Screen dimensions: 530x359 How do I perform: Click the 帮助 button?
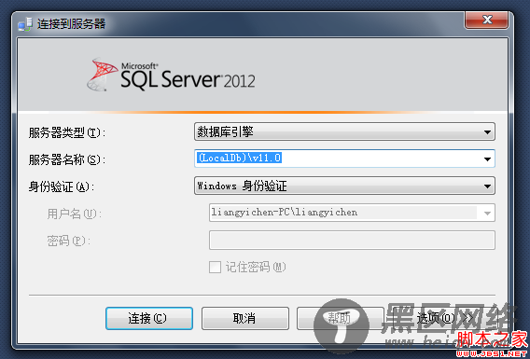(x=341, y=318)
